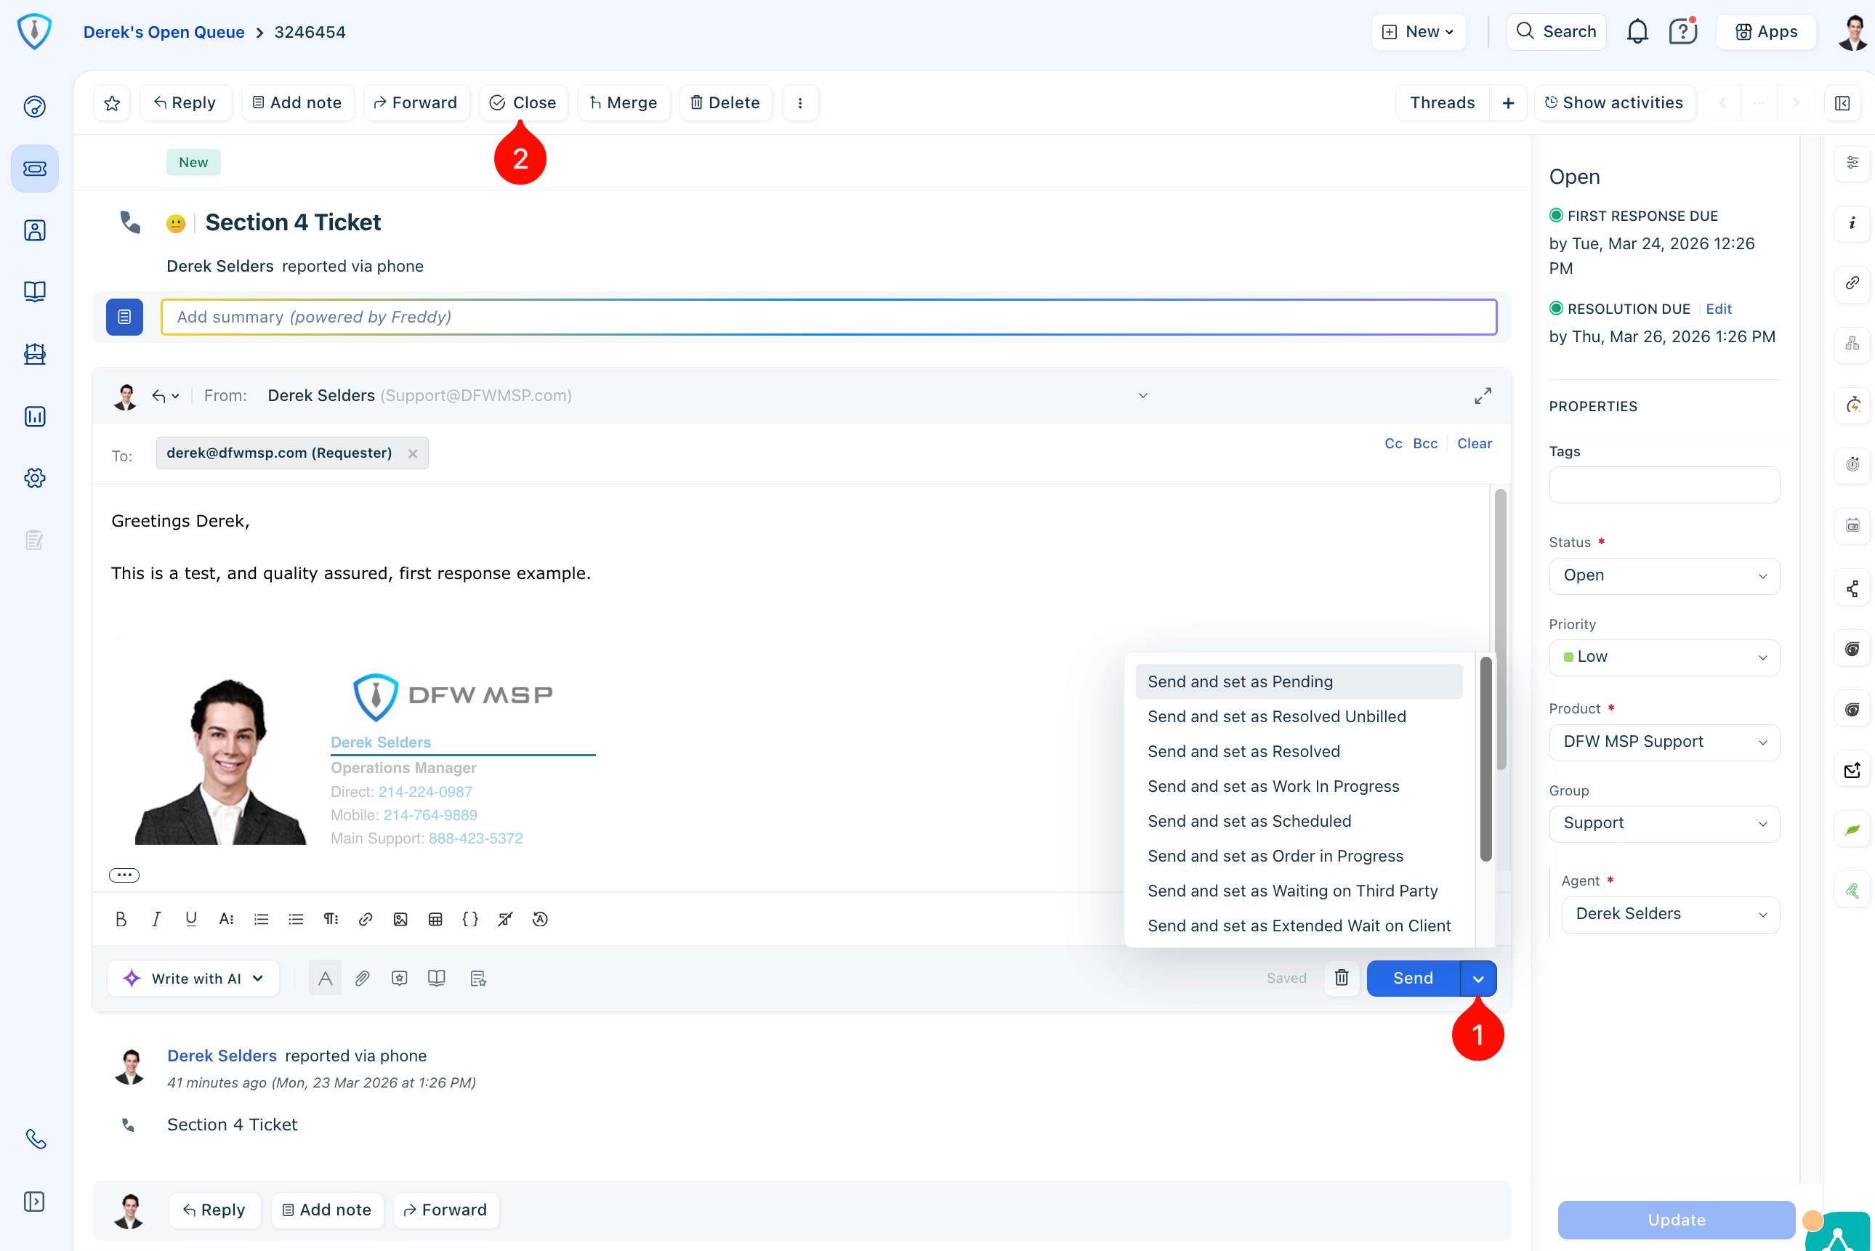The width and height of the screenshot is (1875, 1251).
Task: Discard the draft with the trash icon
Action: click(1342, 978)
